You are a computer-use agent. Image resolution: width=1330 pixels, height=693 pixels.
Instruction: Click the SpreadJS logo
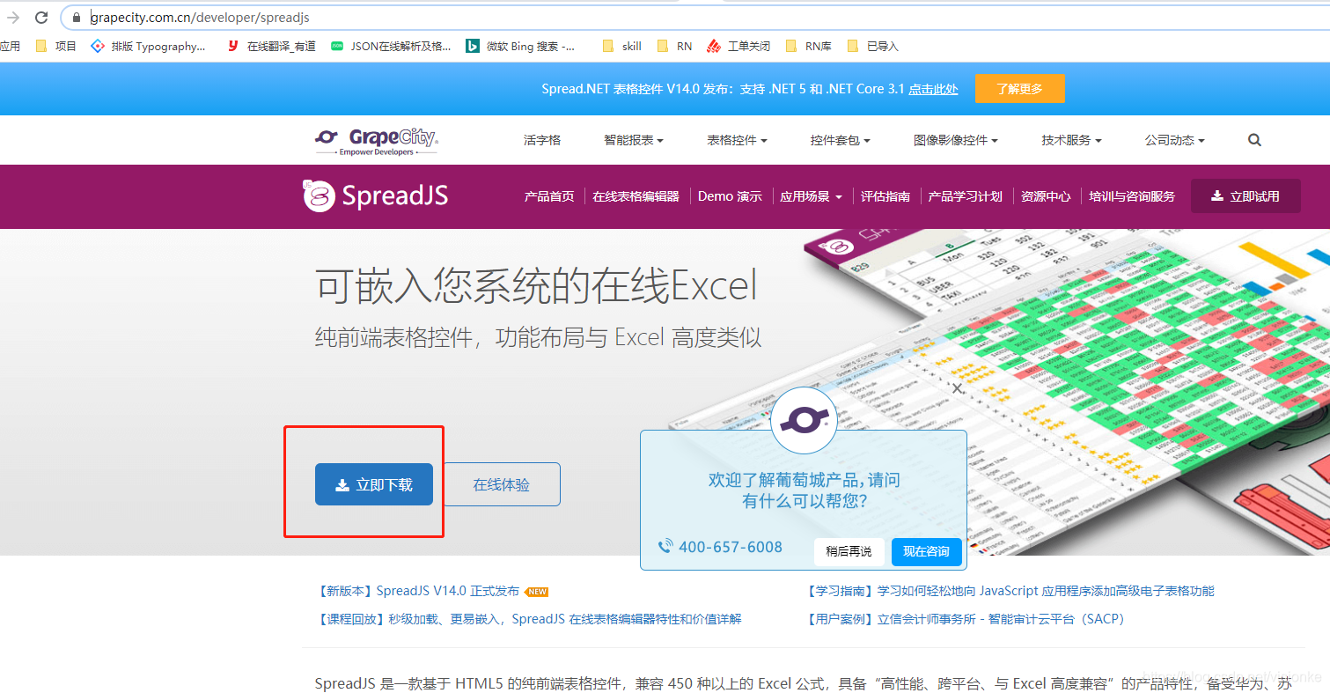point(376,195)
